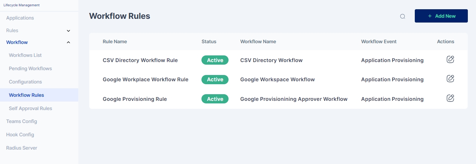Open Self Approval Rules
476x164 pixels.
[x=30, y=108]
